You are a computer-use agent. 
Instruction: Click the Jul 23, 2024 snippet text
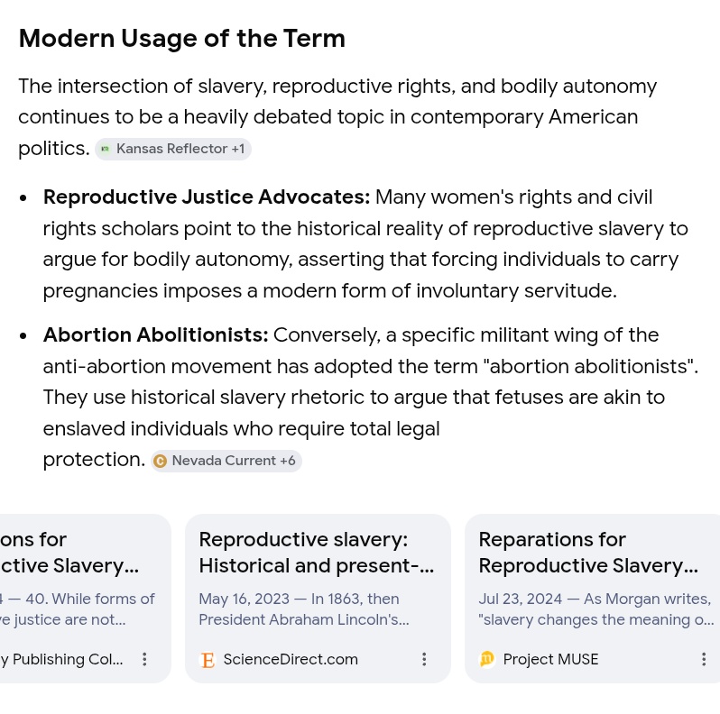point(596,609)
